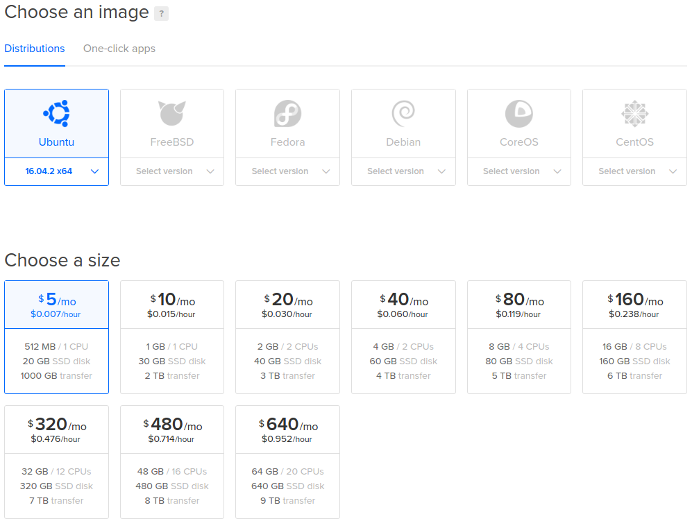Choose the $10/mo size plan
The height and width of the screenshot is (528, 692).
(x=172, y=337)
